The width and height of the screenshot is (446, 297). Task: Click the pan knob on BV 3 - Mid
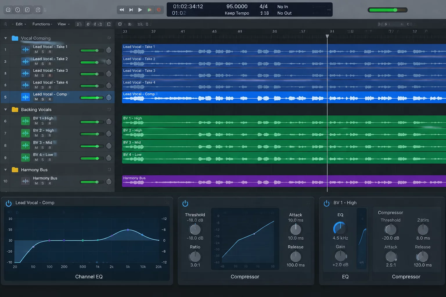(x=109, y=146)
